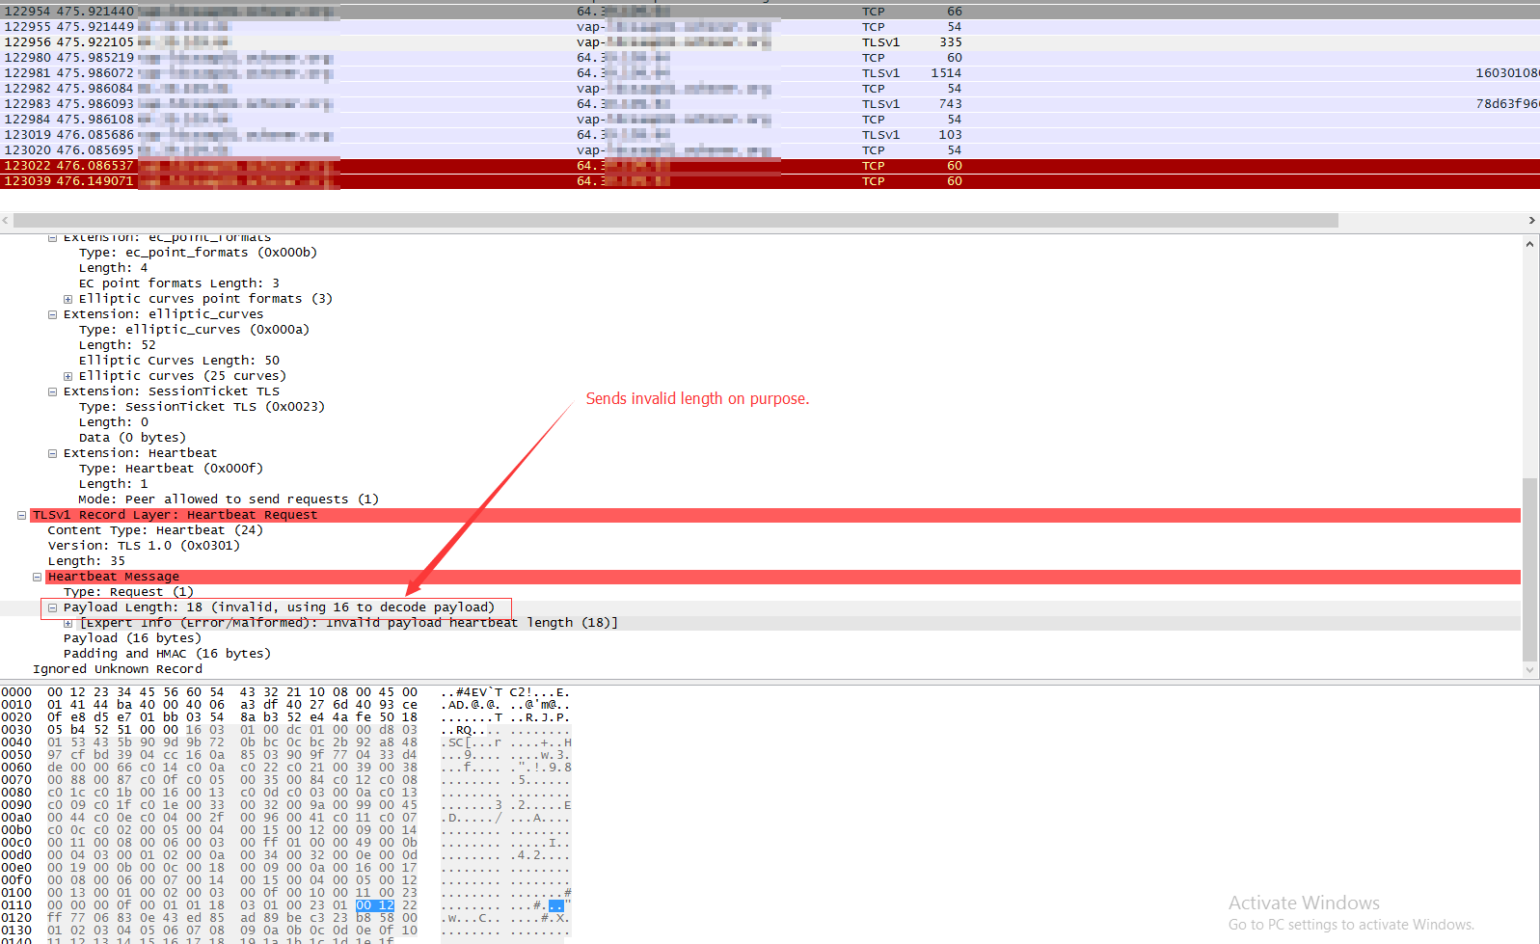This screenshot has height=944, width=1540.
Task: Select 'Mode: Peer allowed to send requests' line
Action: click(229, 499)
